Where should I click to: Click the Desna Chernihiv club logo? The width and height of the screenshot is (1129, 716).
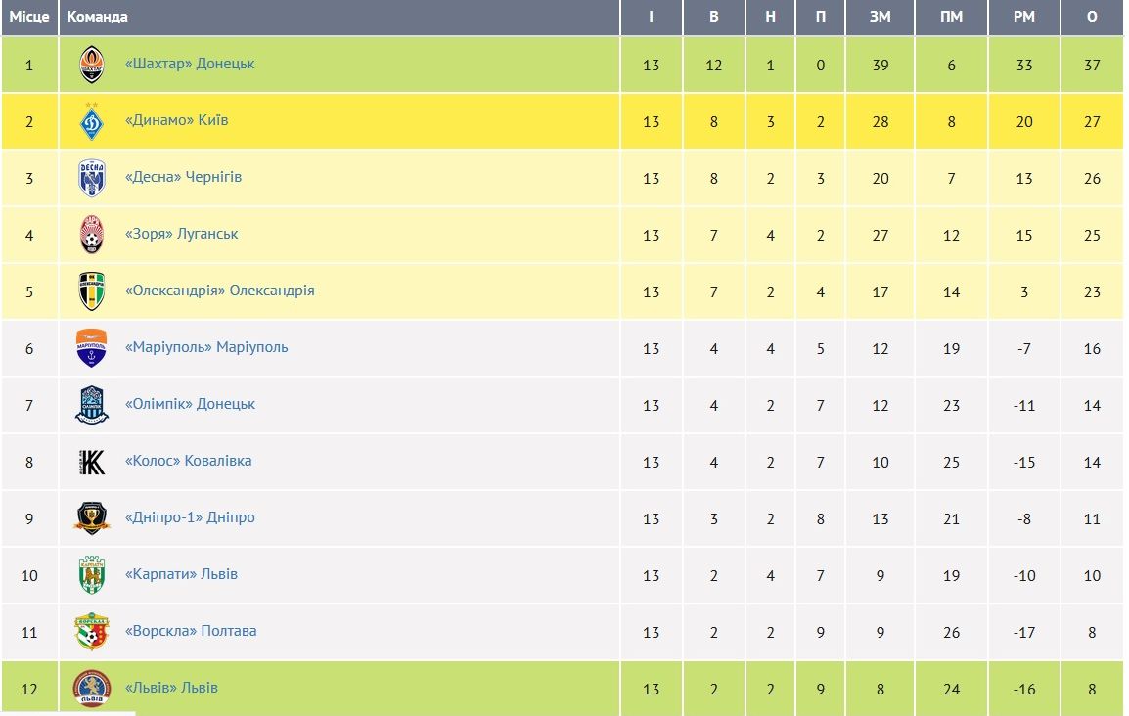pos(92,178)
